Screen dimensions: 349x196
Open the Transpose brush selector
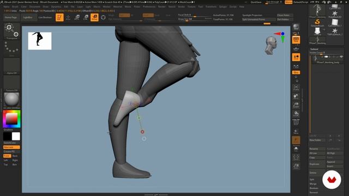(x=12, y=31)
